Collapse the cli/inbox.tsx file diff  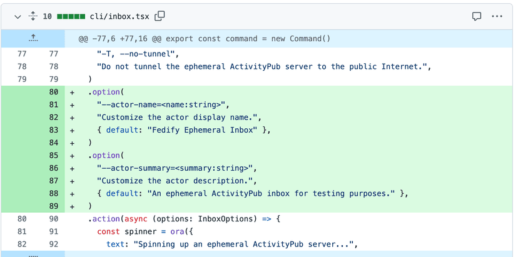[x=17, y=16]
